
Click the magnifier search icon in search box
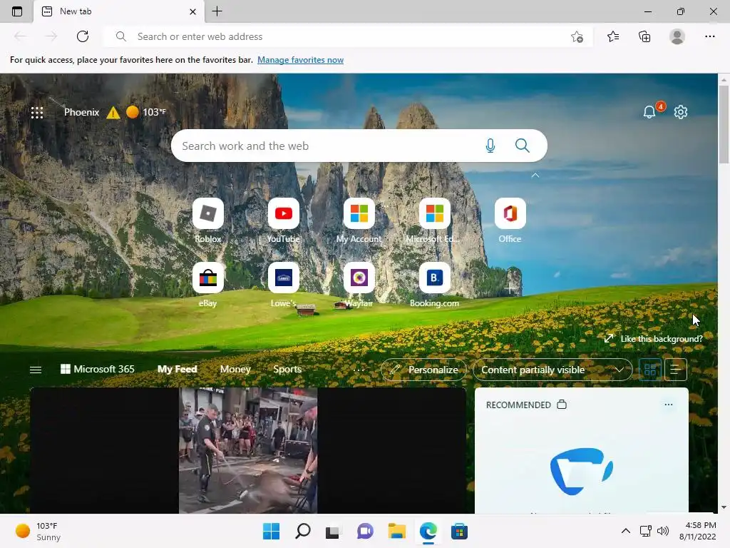[523, 146]
